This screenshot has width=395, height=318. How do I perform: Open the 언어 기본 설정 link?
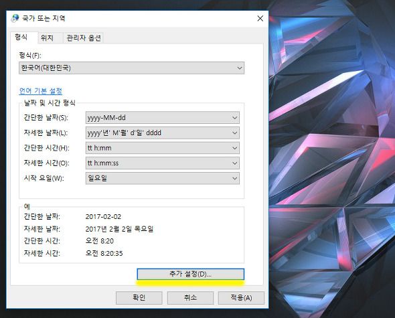coord(41,91)
